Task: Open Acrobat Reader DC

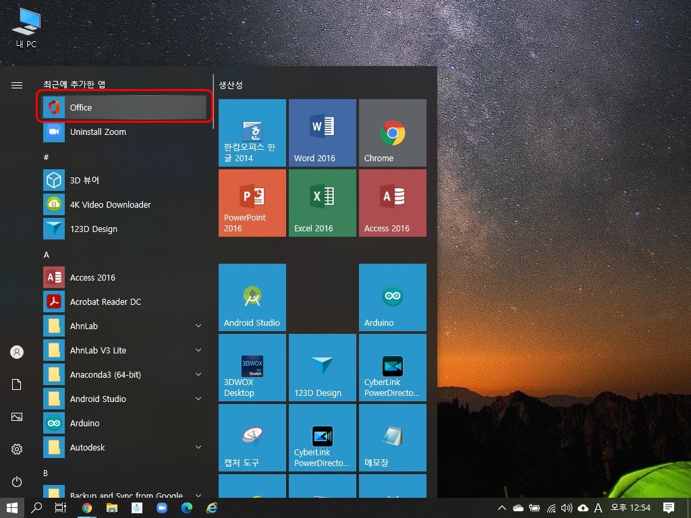Action: pos(124,301)
